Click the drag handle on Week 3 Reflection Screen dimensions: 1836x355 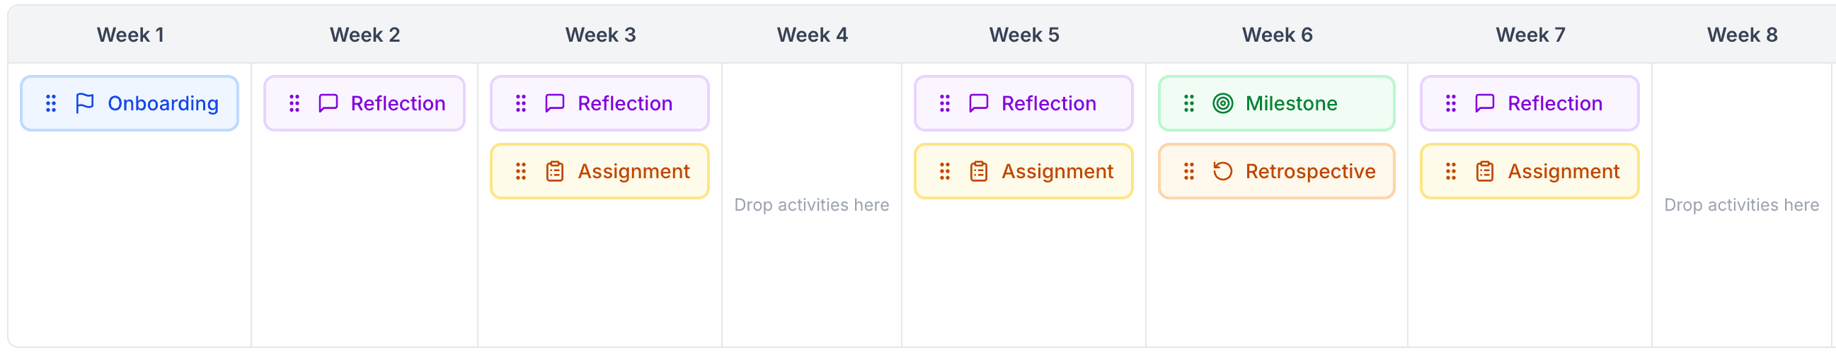click(x=521, y=104)
